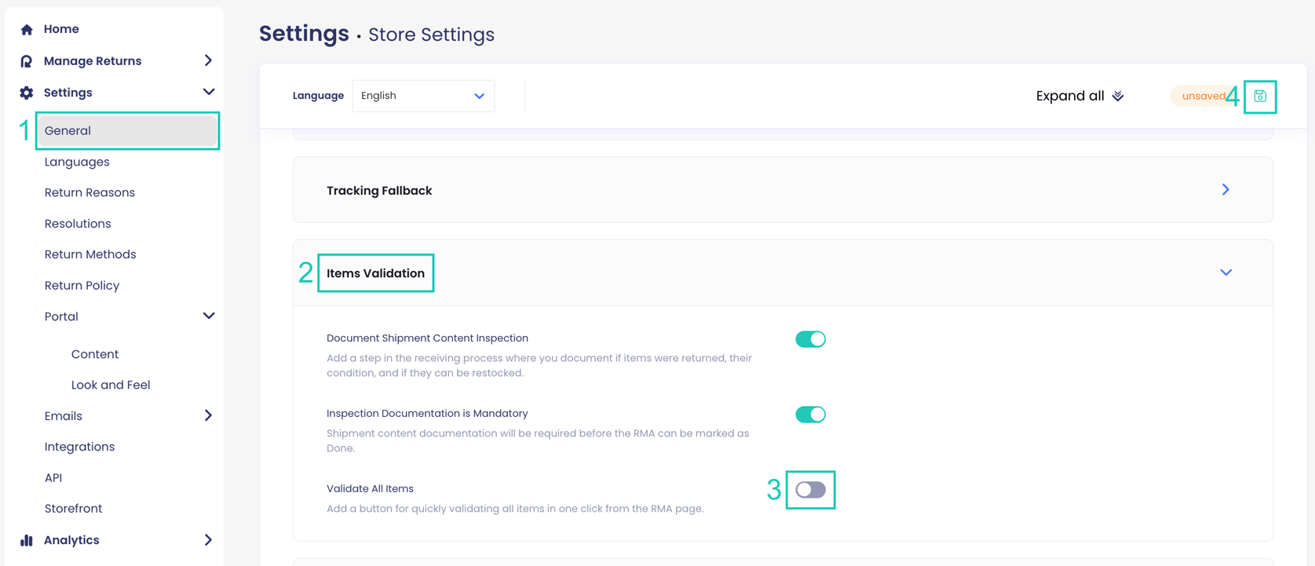Click the Tracking Fallback section title
This screenshot has width=1315, height=566.
coord(379,191)
